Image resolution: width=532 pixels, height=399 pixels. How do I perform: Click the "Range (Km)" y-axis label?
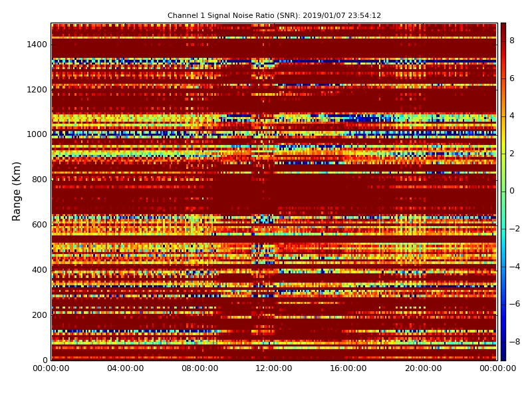(x=16, y=192)
